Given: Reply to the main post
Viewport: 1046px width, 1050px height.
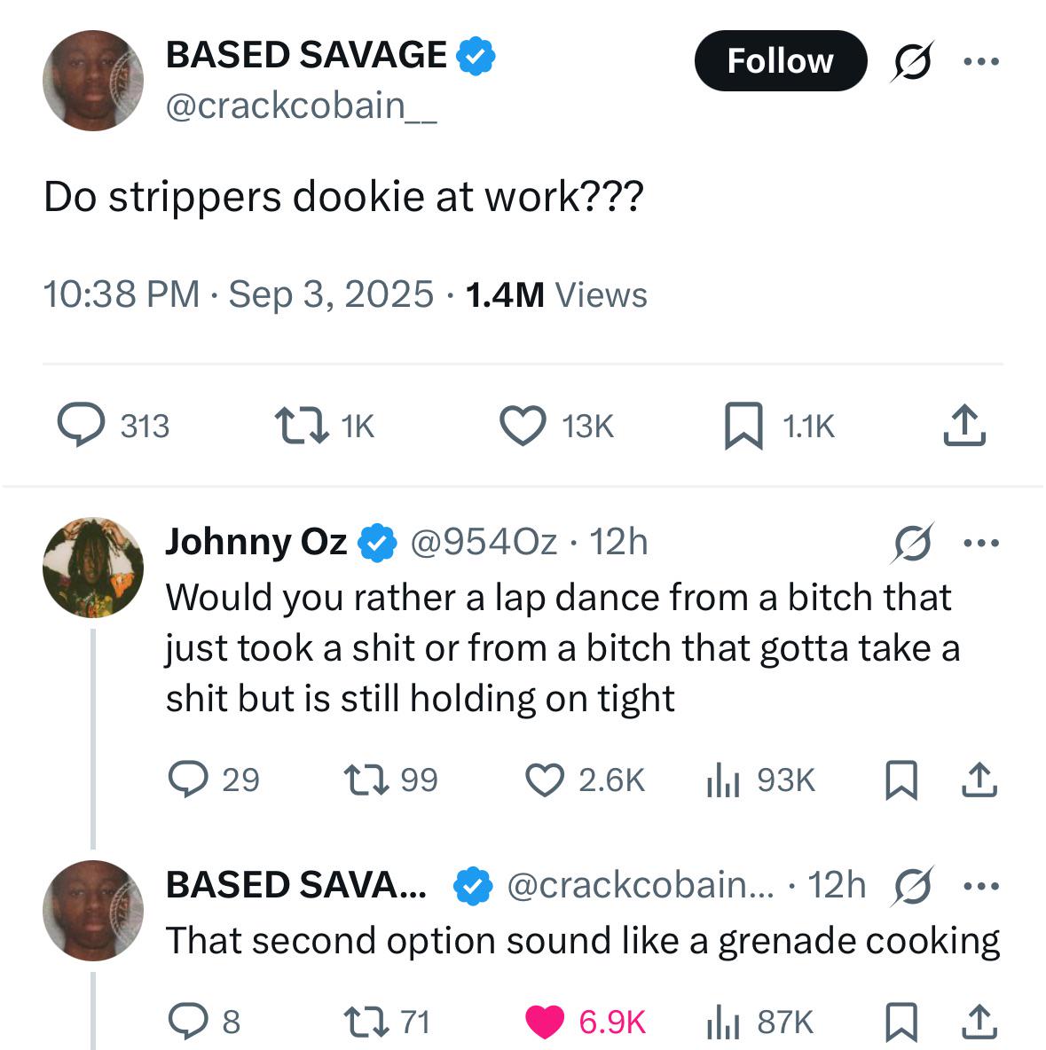Looking at the screenshot, I should 80,426.
